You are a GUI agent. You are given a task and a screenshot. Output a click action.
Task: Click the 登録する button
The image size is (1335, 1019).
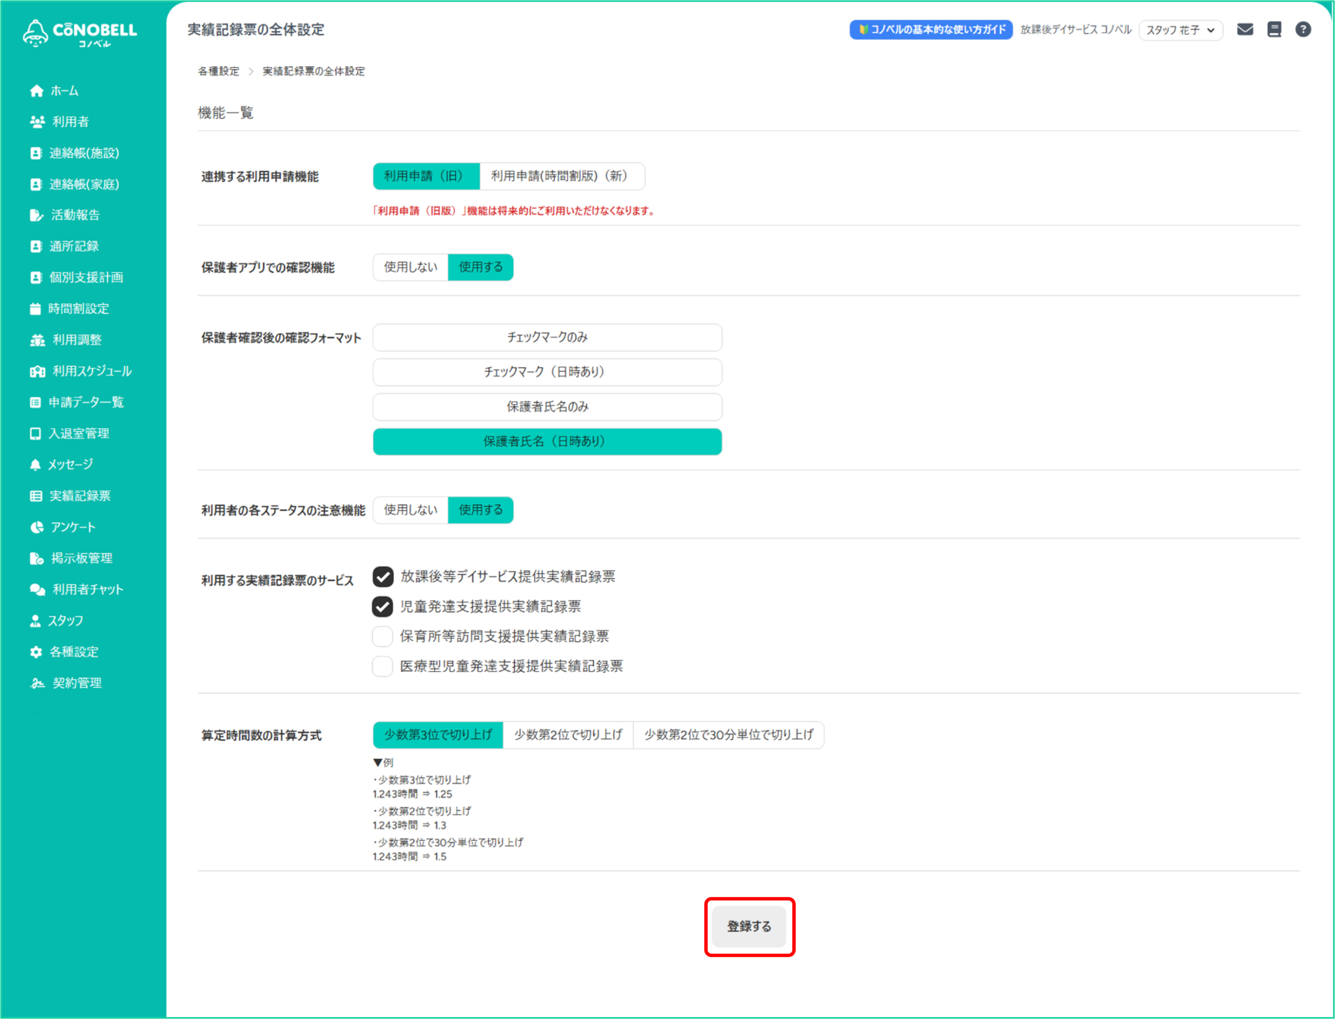pyautogui.click(x=749, y=926)
